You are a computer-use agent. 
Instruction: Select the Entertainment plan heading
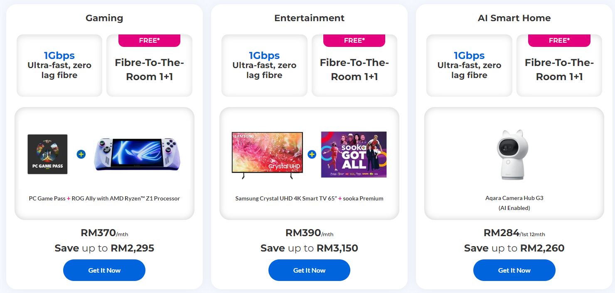(309, 18)
